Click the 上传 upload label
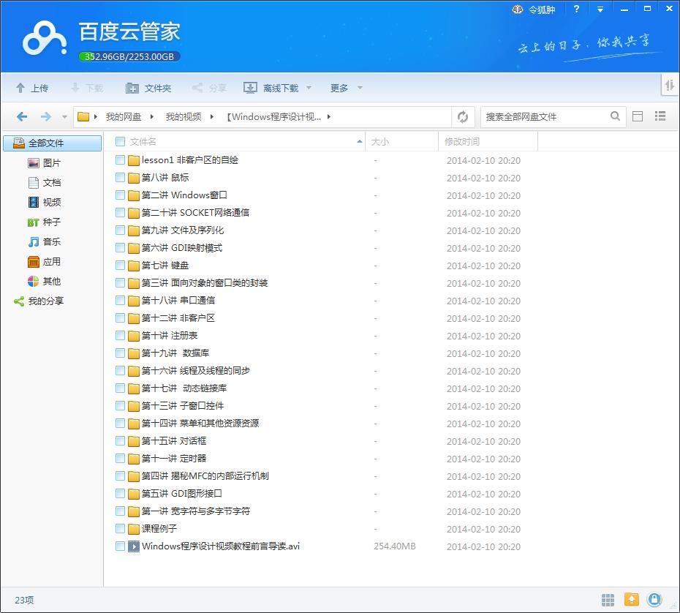The width and height of the screenshot is (680, 613). 39,88
